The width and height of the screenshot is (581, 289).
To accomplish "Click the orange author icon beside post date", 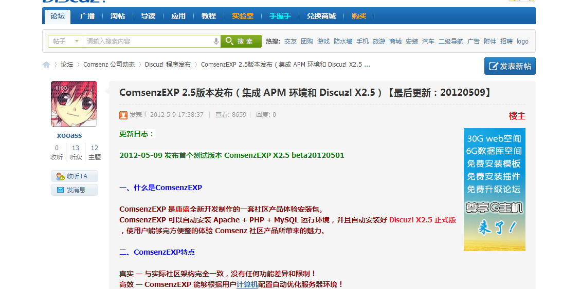I will (123, 115).
